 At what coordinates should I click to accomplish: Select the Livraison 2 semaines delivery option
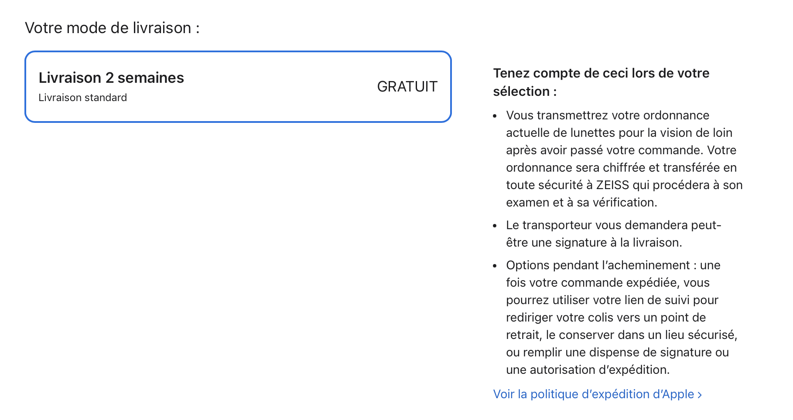click(x=238, y=87)
